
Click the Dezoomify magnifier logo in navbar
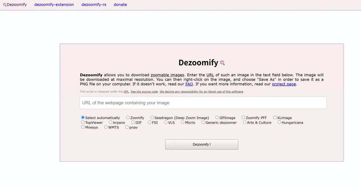(5, 5)
